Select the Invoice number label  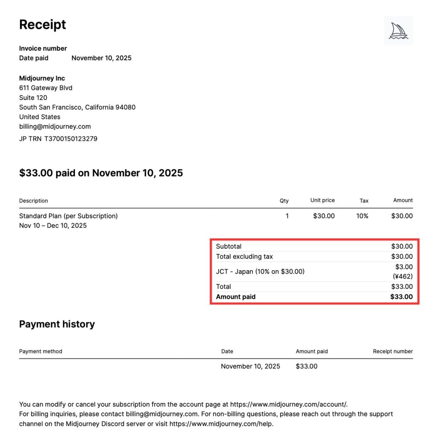[x=43, y=48]
